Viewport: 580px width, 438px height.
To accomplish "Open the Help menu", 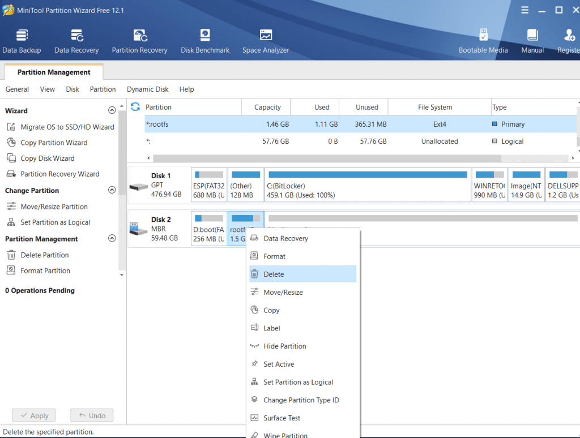I will tap(187, 89).
